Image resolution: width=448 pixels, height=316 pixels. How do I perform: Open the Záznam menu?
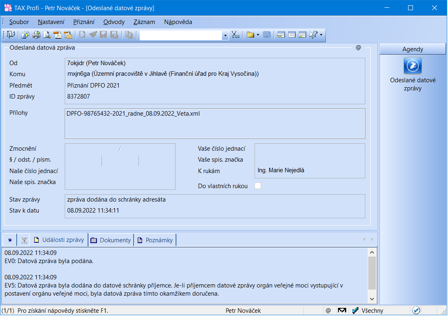(144, 22)
